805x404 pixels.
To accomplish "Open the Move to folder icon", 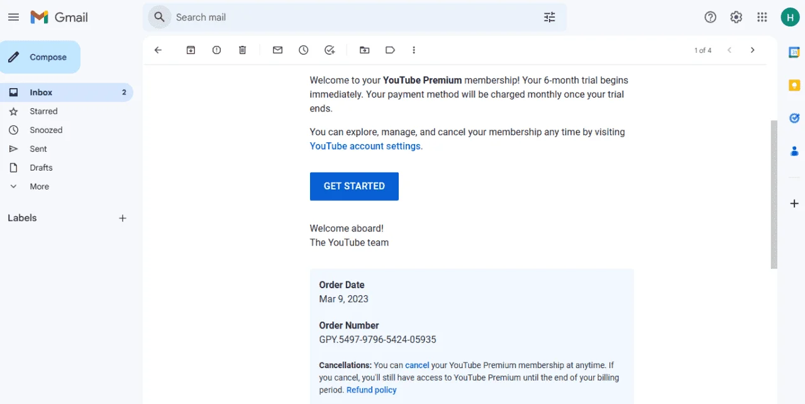I will (364, 50).
